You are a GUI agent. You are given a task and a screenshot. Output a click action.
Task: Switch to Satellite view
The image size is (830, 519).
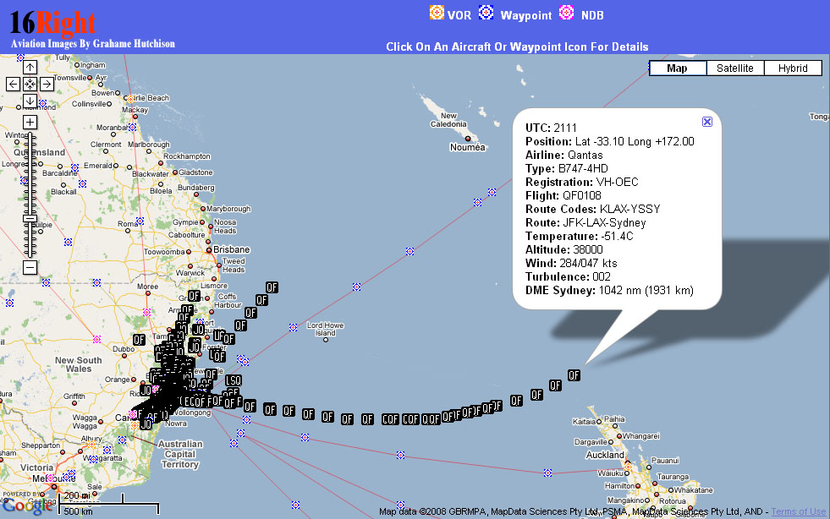pyautogui.click(x=735, y=68)
